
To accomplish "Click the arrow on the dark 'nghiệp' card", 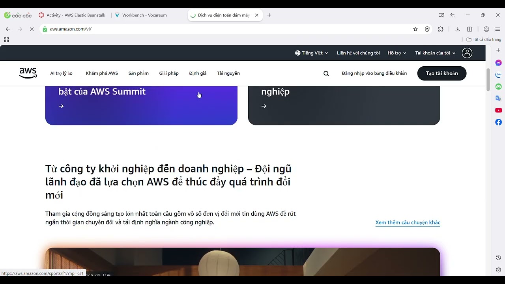I will (264, 106).
